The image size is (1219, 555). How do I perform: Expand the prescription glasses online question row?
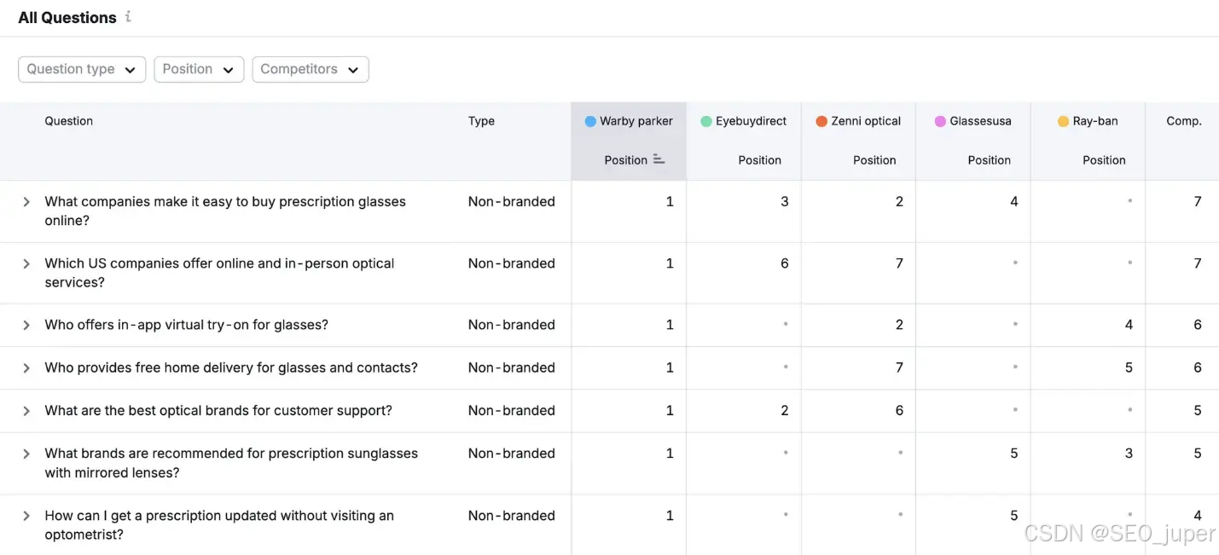click(x=26, y=202)
